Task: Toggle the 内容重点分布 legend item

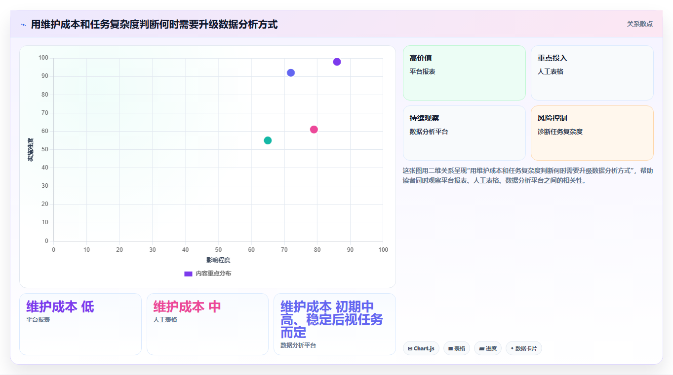Action: click(207, 273)
